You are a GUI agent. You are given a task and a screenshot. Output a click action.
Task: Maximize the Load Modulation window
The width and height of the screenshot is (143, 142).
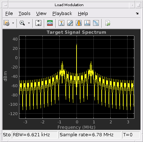(x=138, y=5)
